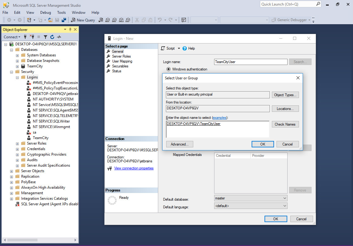This screenshot has height=246, width=353.
Task: Click the Save All toolbar icon
Action: [64, 20]
